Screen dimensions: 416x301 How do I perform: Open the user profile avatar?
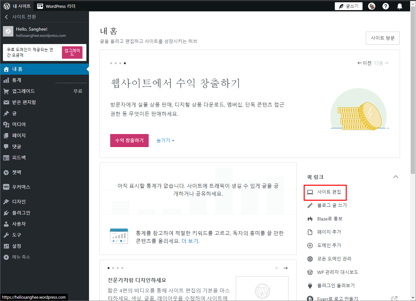372,6
